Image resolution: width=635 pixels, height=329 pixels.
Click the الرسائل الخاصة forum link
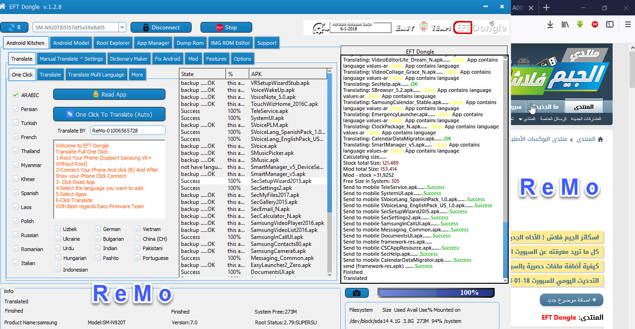[554, 119]
